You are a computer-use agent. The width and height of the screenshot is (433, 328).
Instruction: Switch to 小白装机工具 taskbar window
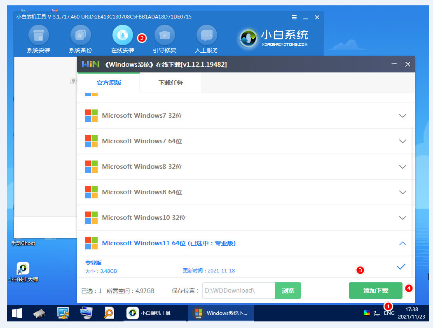tap(155, 313)
